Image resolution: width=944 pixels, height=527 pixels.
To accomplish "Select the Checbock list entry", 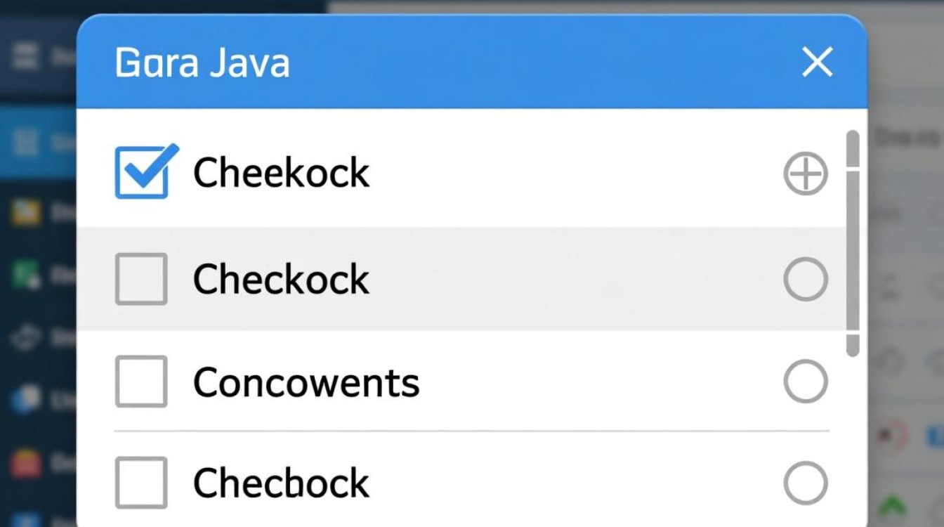I will pyautogui.click(x=280, y=482).
